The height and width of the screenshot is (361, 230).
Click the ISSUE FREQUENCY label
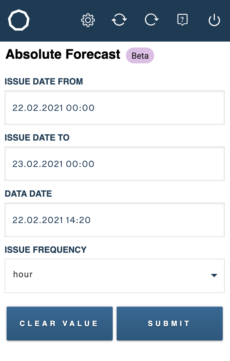pyautogui.click(x=45, y=250)
